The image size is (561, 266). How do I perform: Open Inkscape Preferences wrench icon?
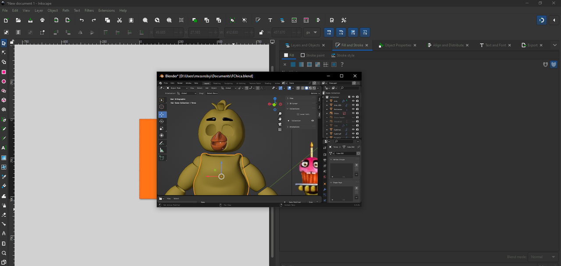point(344,20)
